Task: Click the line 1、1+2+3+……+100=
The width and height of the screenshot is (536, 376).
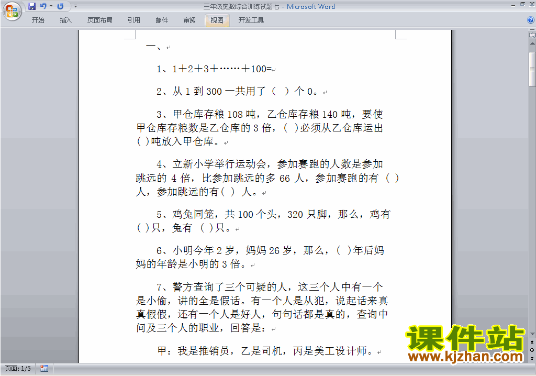Action: [x=214, y=69]
